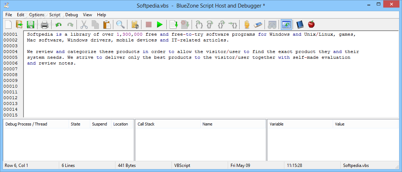Create a new script file
This screenshot has height=172, width=402.
[8, 25]
